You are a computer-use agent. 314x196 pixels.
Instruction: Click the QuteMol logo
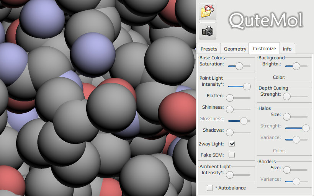266,20
